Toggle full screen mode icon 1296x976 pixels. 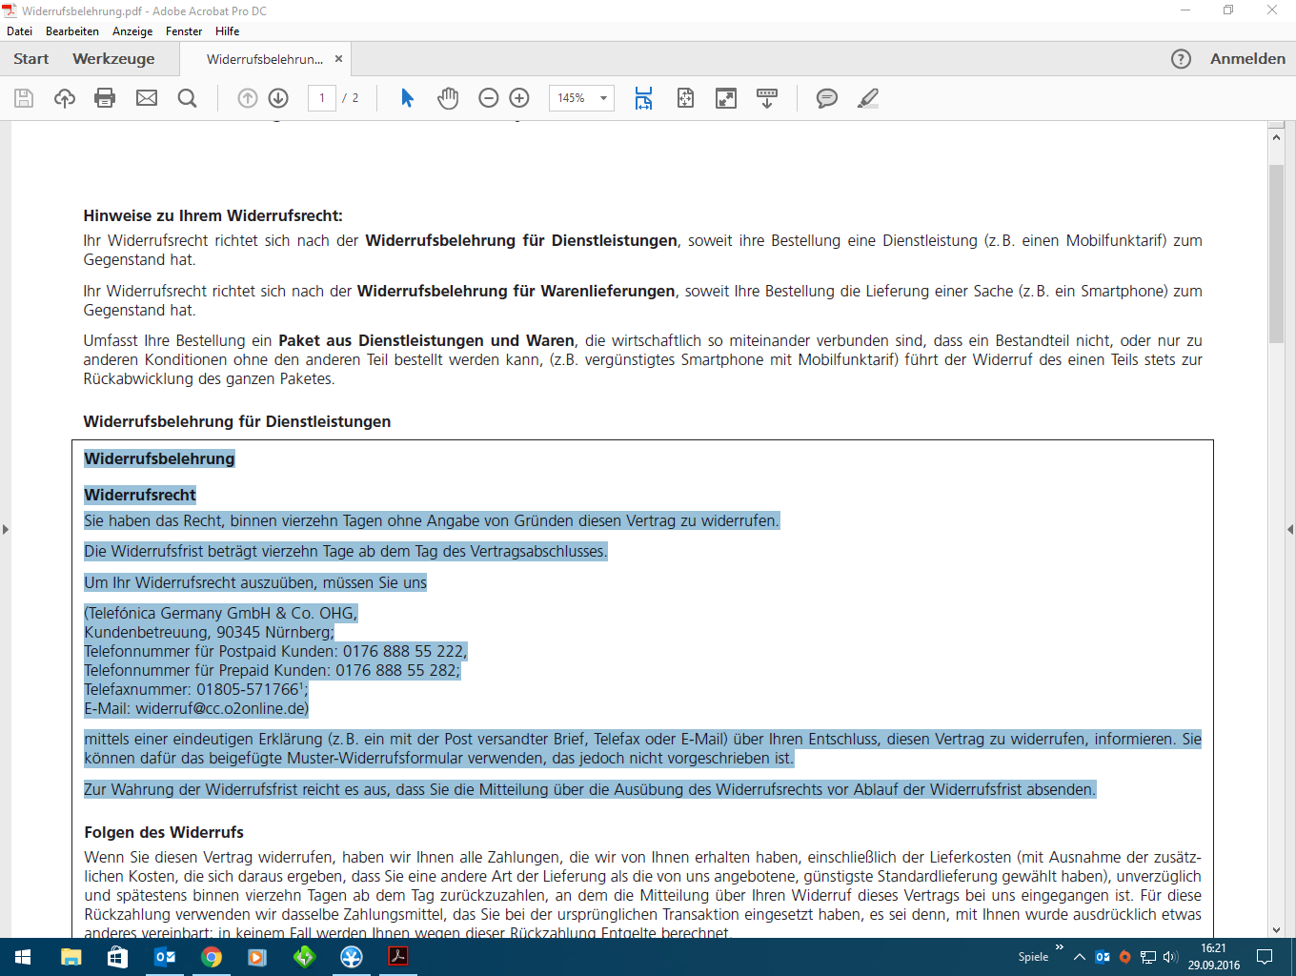(x=726, y=98)
